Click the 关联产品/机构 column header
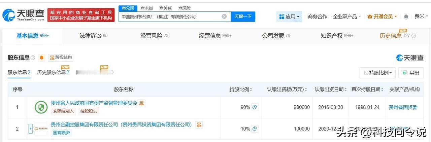The image size is (431, 142). pyautogui.click(x=405, y=90)
